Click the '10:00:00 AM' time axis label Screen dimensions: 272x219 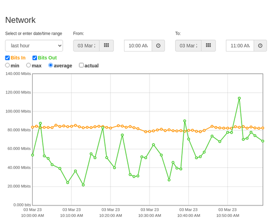tap(33, 216)
